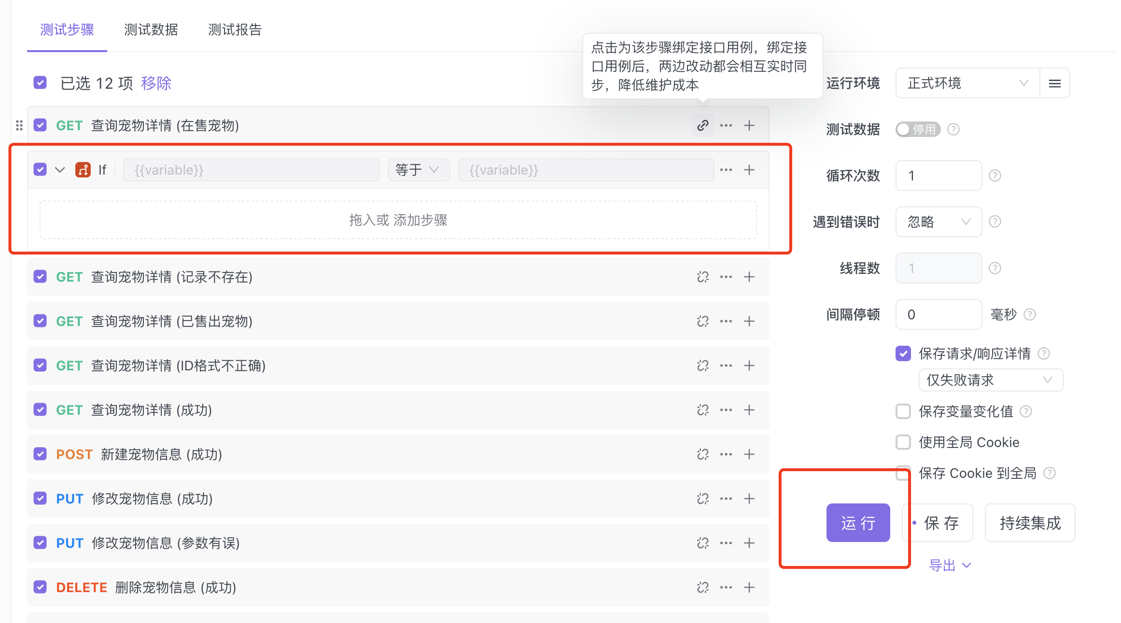Viewport: 1121px width, 623px height.
Task: Open more options for If condition step
Action: pyautogui.click(x=726, y=170)
